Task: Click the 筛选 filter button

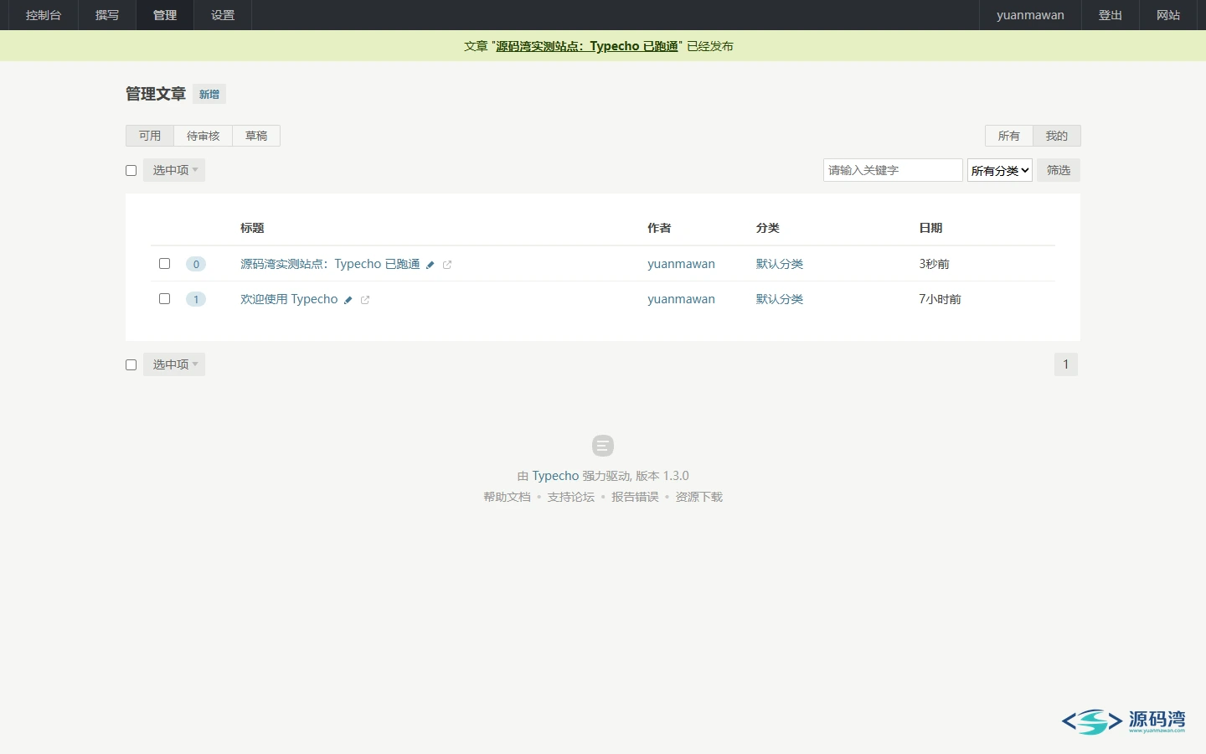Action: tap(1059, 170)
